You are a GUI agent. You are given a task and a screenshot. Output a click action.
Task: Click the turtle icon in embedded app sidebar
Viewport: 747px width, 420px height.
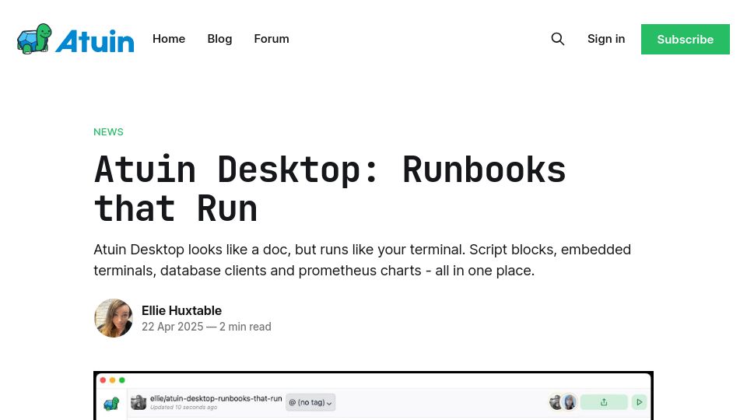pos(111,404)
